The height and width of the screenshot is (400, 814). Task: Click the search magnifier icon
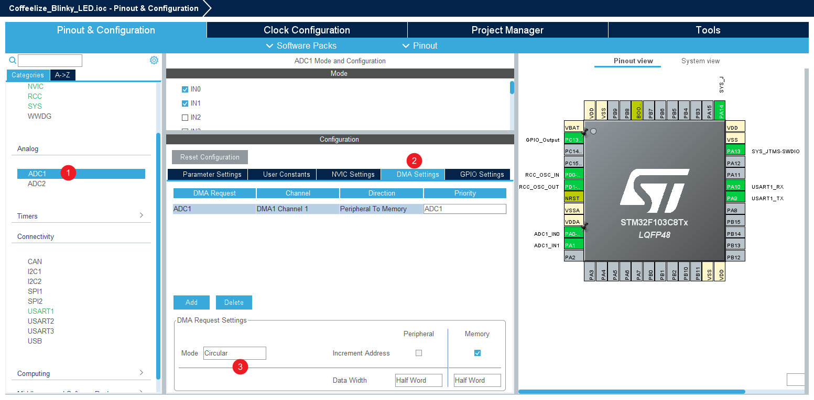(13, 61)
